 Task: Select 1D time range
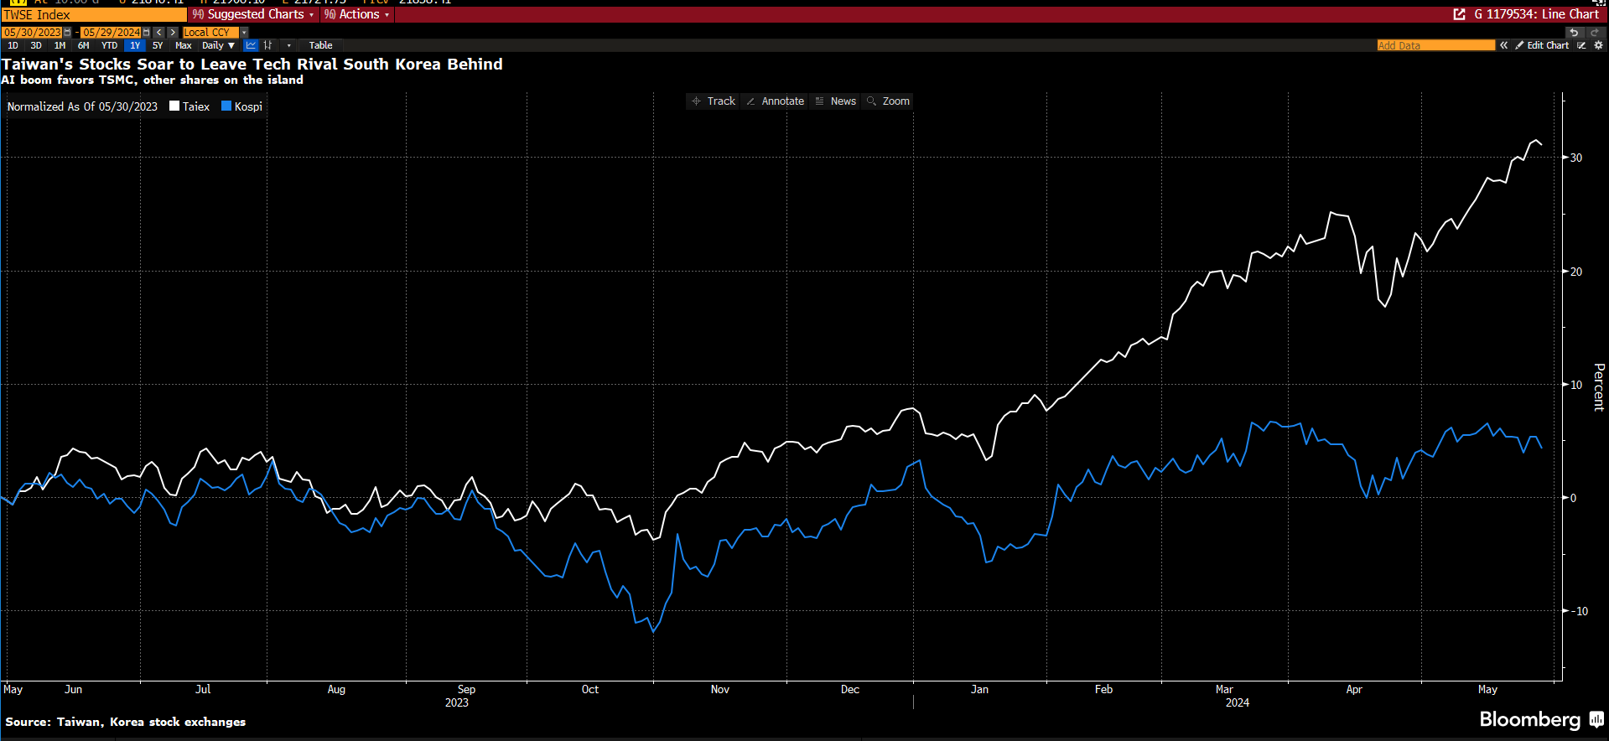tap(13, 45)
